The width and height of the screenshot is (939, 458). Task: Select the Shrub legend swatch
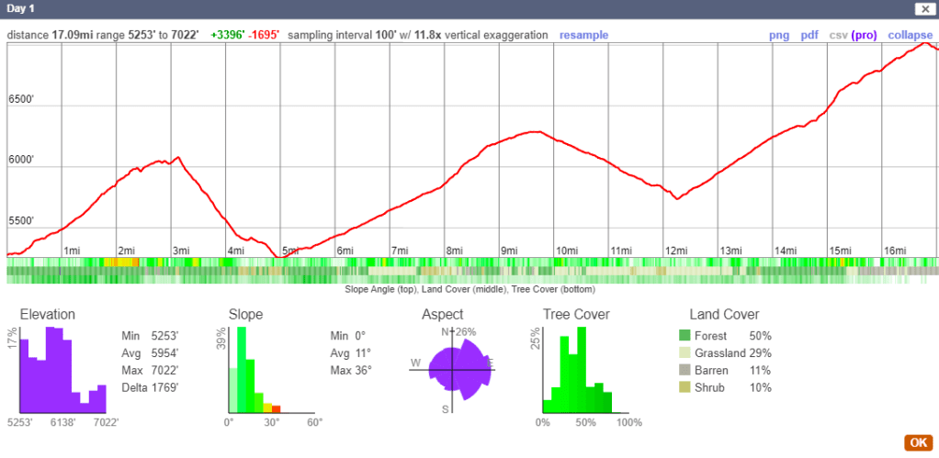684,388
